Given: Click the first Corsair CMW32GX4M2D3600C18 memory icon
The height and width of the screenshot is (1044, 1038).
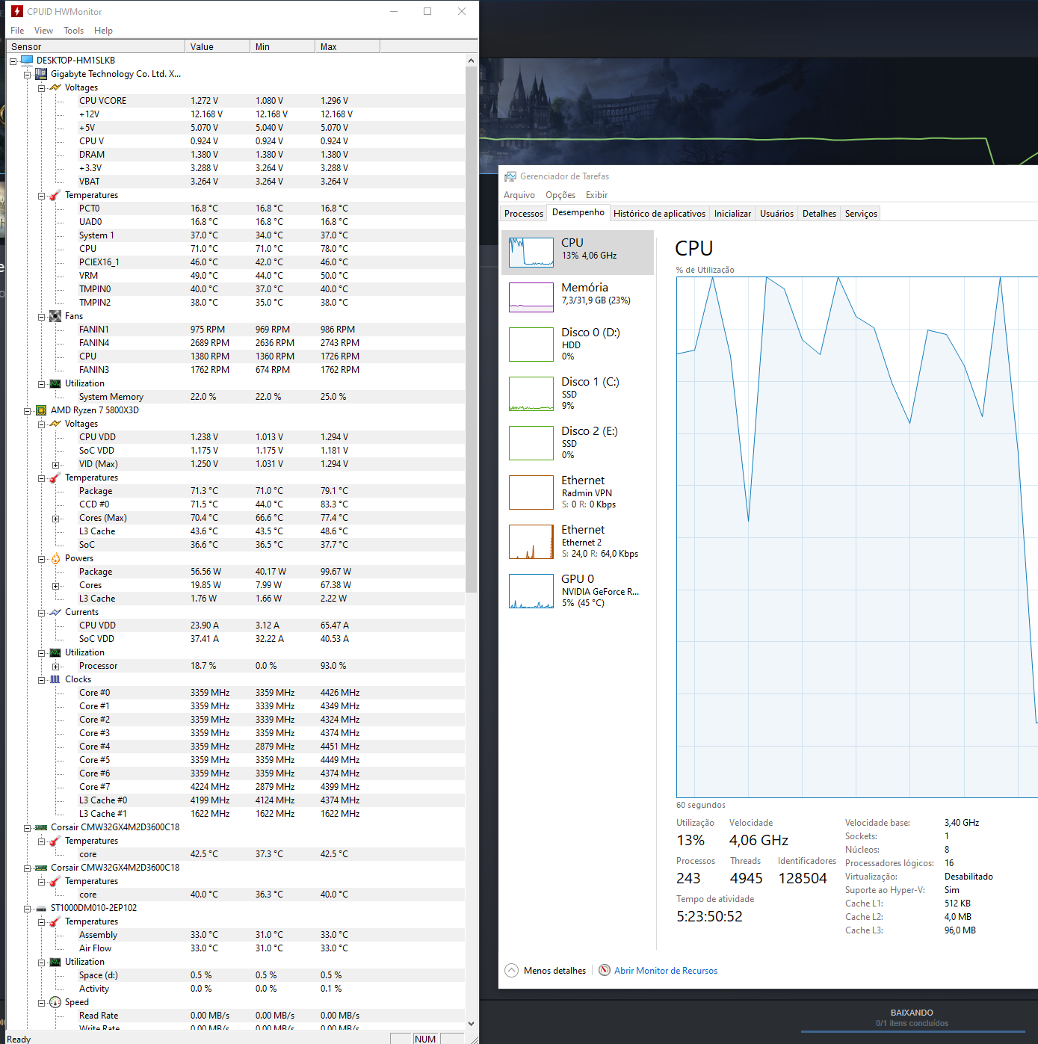Looking at the screenshot, I should pos(42,827).
